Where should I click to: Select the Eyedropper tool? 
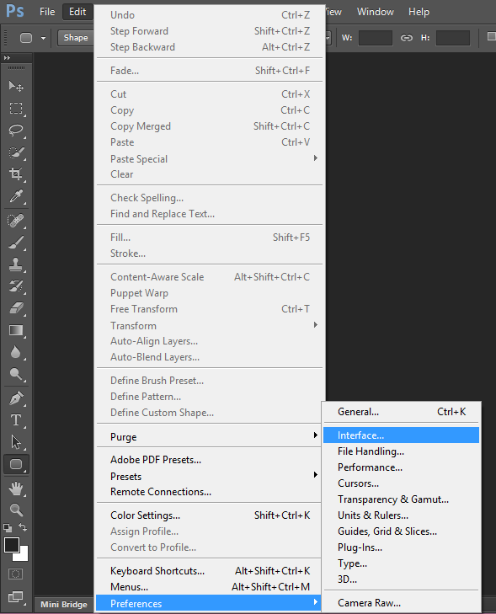[16, 196]
